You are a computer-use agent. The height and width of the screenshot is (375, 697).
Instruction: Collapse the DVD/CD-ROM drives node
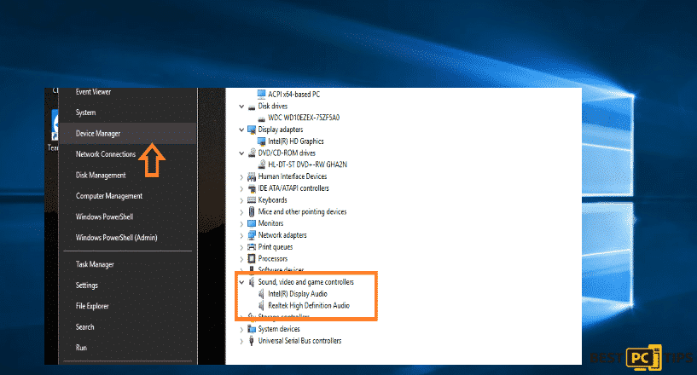[x=241, y=153]
